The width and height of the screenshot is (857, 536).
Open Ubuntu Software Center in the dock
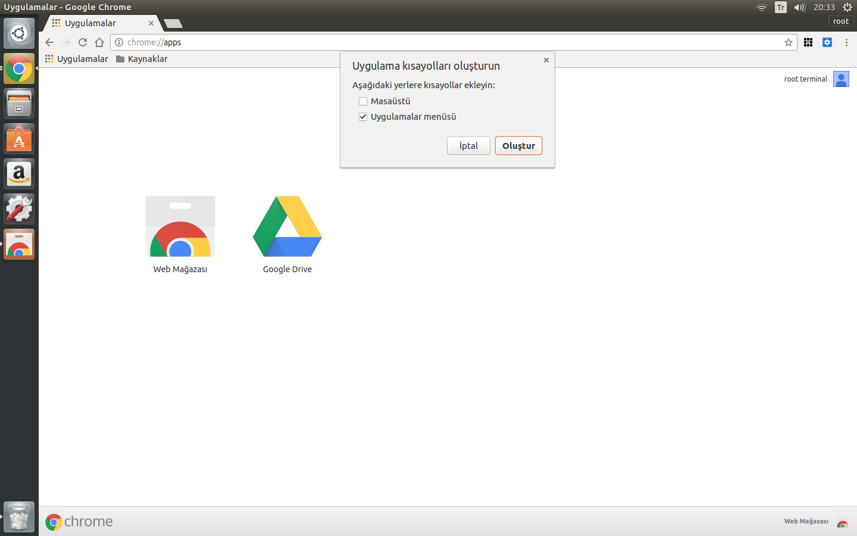(x=19, y=139)
